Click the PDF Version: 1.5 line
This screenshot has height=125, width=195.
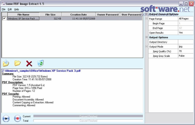click(x=29, y=85)
